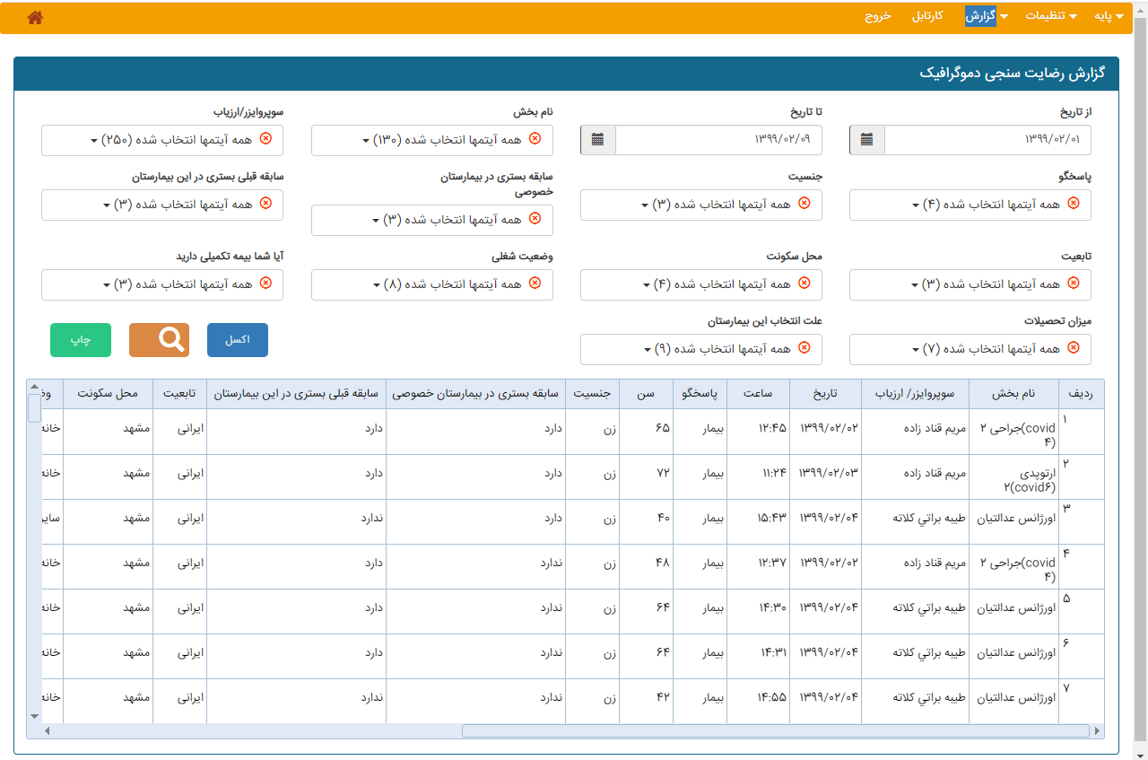The image size is (1148, 760).
Task: Expand آیا شما بیمه تکمیلی دارید dropdown
Action: tap(162, 284)
